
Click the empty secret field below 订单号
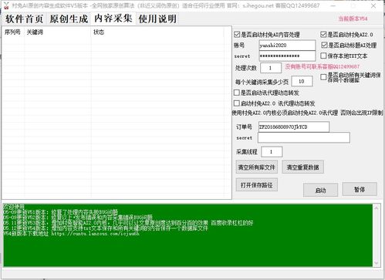(304, 137)
